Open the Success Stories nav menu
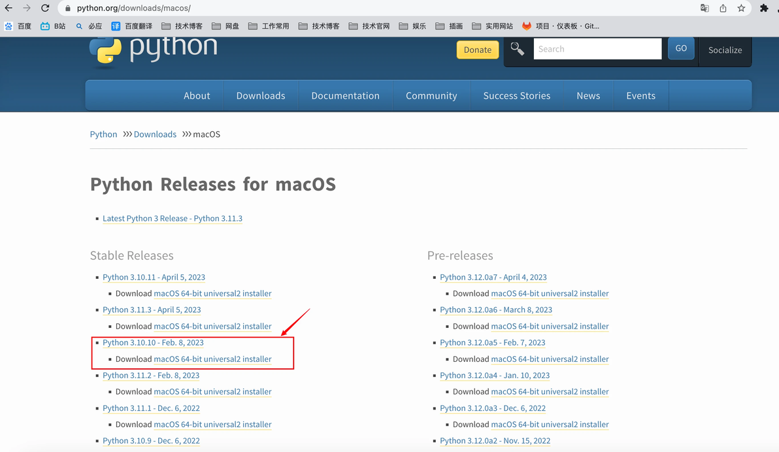The height and width of the screenshot is (452, 779). tap(517, 95)
